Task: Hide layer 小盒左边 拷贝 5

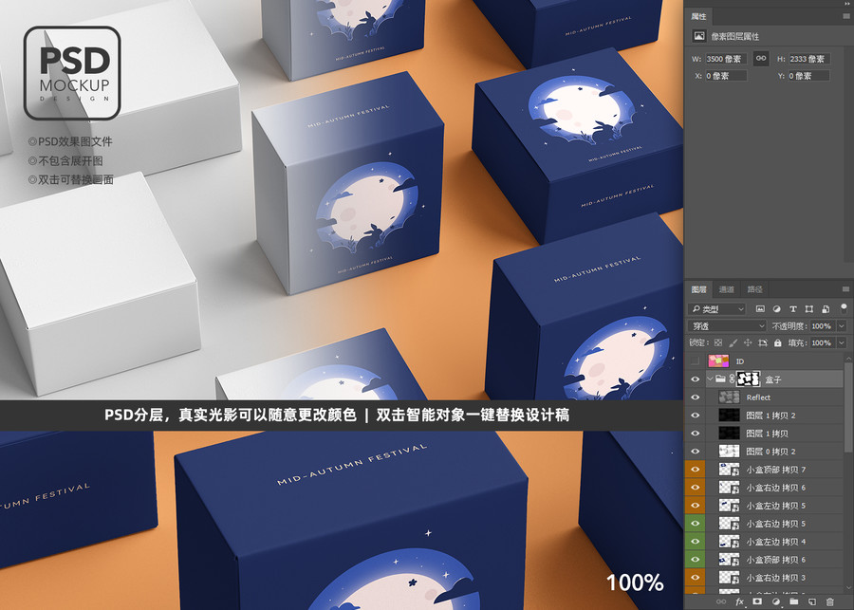Action: coord(695,505)
